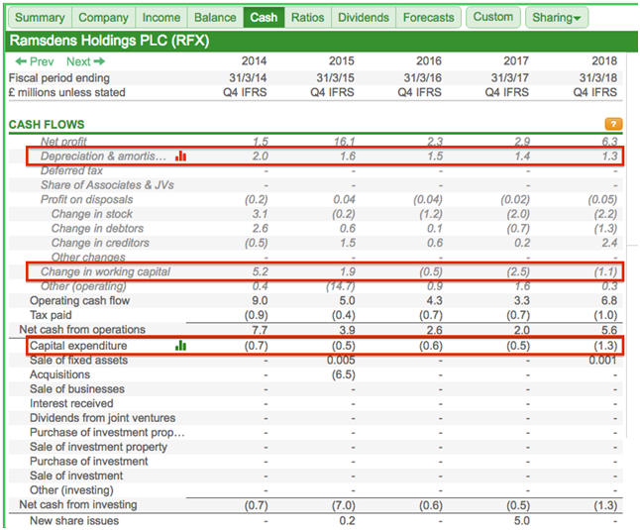Click the (7.0) net investing value
The image size is (640, 530).
point(343,505)
